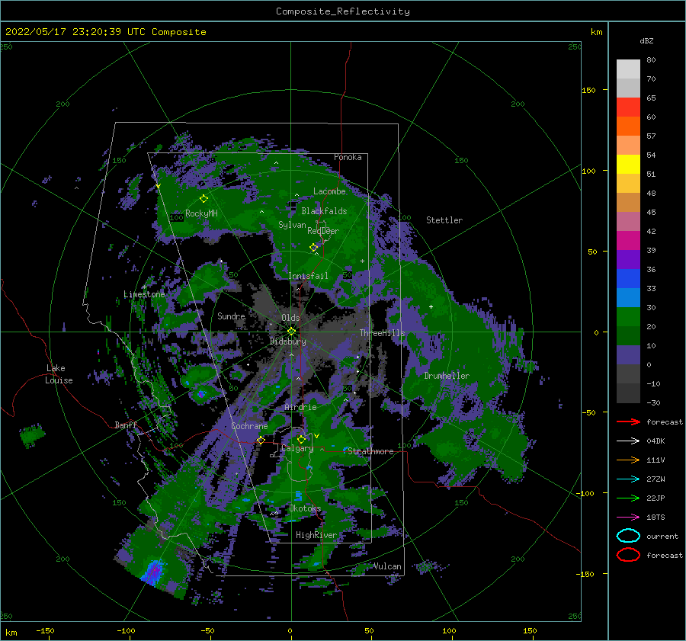
Task: Click the dBZ legend heading
Action: pyautogui.click(x=646, y=40)
